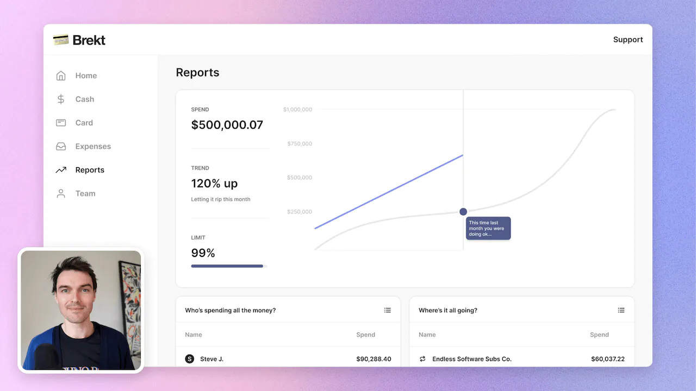Image resolution: width=696 pixels, height=391 pixels.
Task: Click the "This time last month" tooltip
Action: 488,229
